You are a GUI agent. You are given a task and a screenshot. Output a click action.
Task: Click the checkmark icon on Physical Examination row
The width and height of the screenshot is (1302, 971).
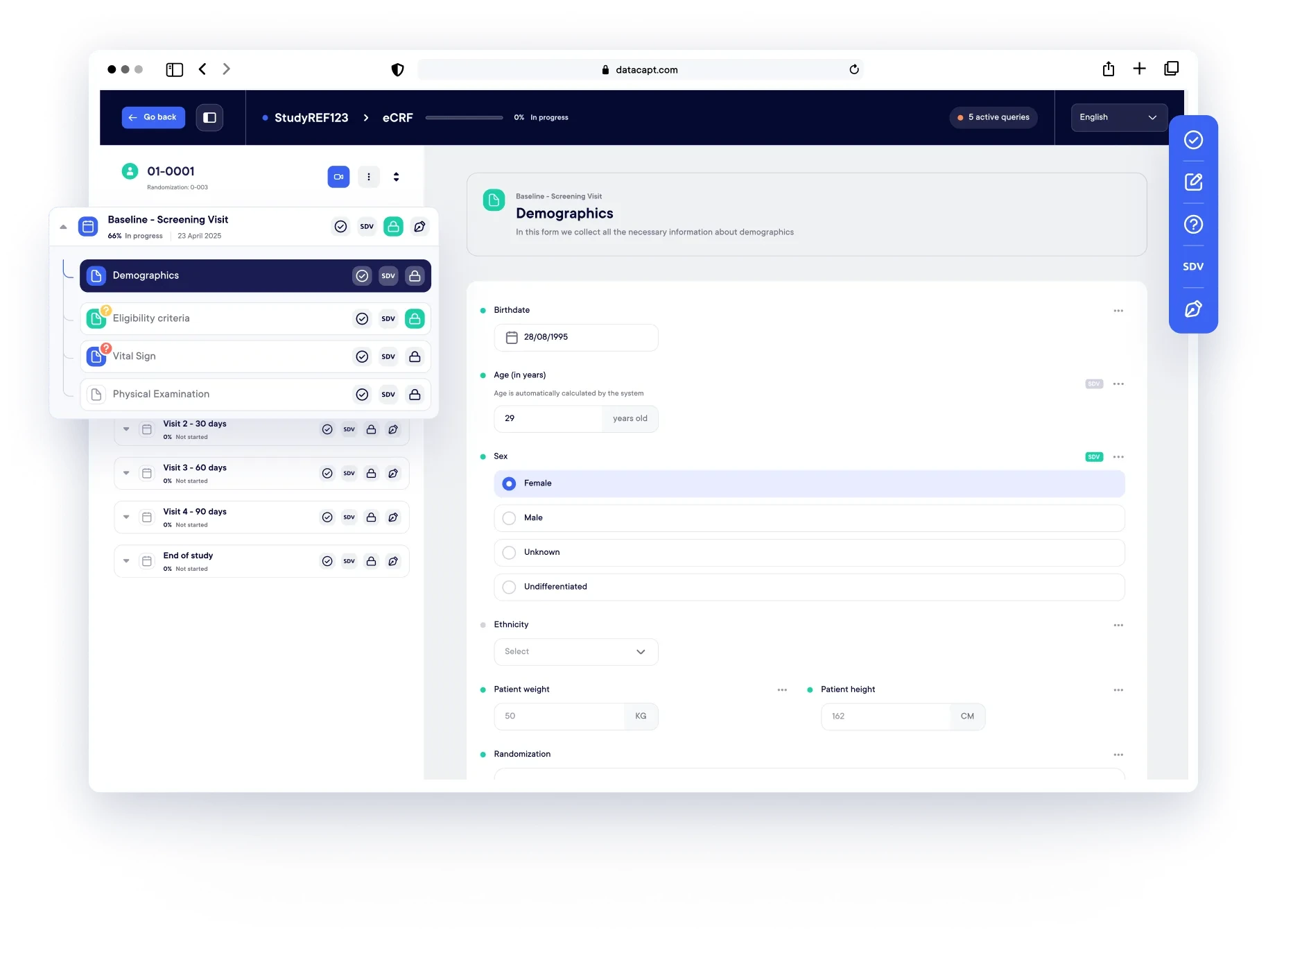coord(362,395)
